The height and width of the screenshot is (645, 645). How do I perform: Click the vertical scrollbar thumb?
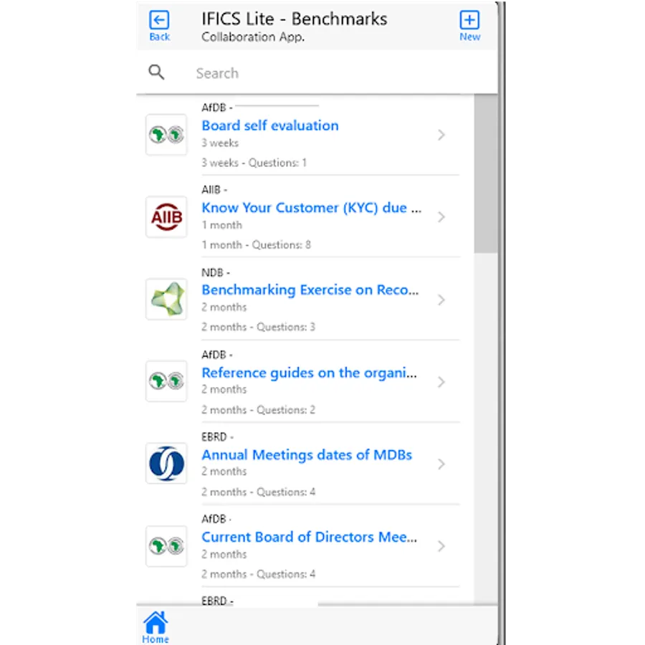[485, 173]
